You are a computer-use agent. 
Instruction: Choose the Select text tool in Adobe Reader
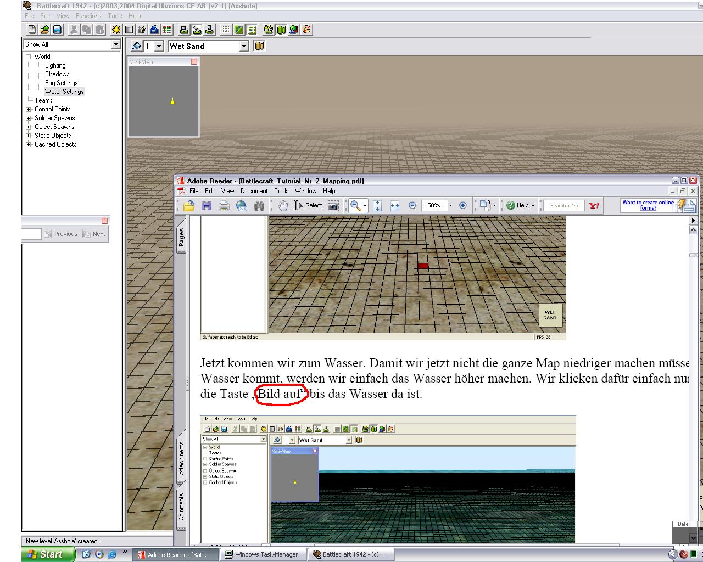click(x=308, y=206)
